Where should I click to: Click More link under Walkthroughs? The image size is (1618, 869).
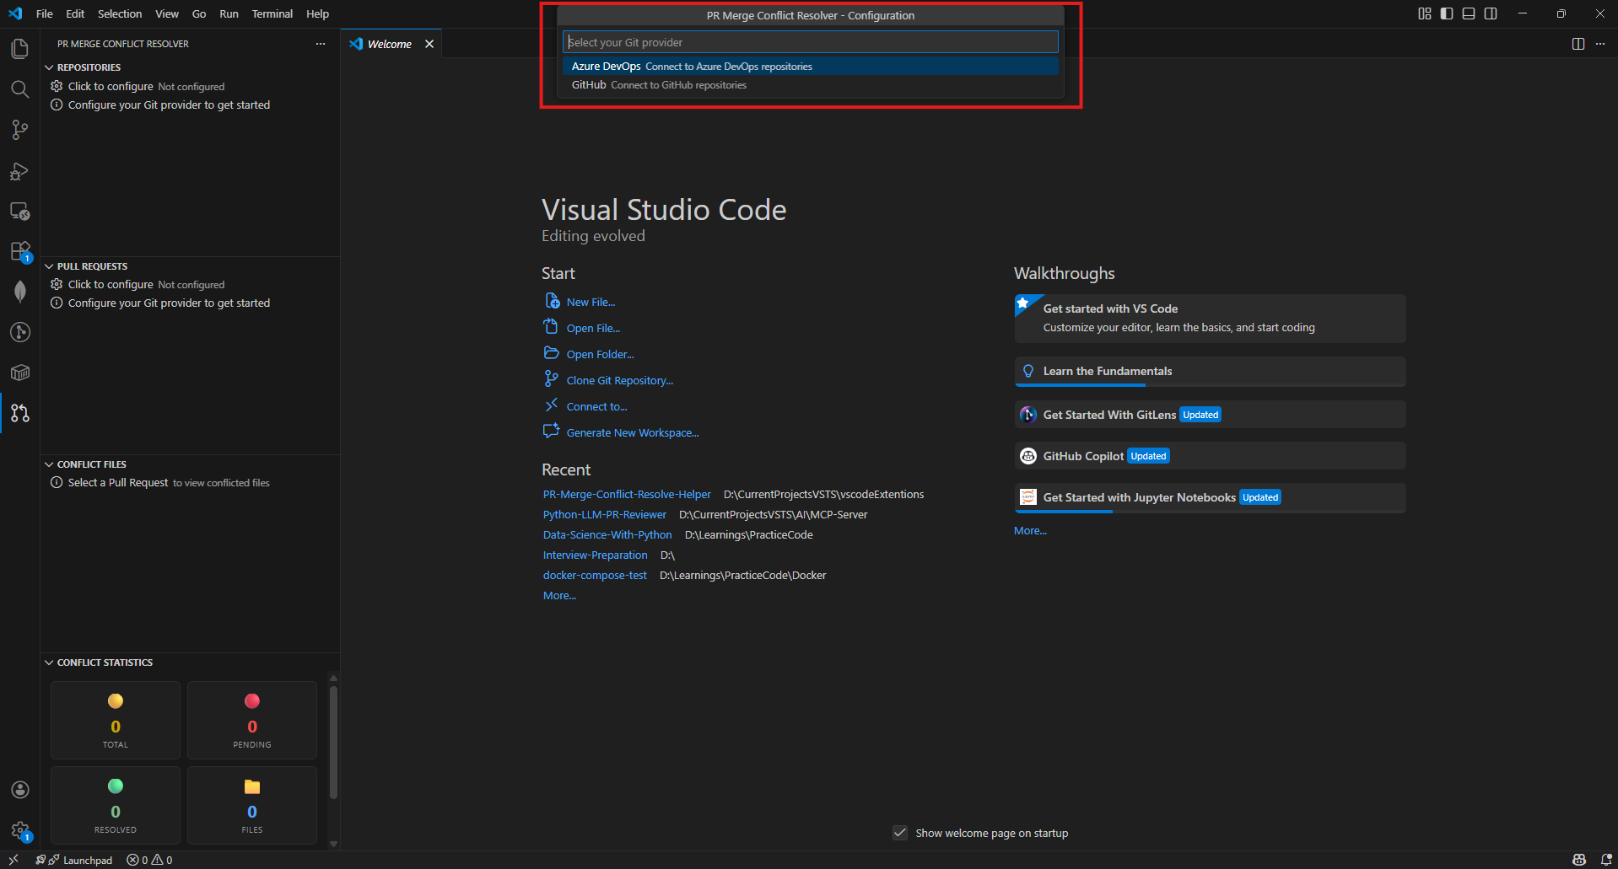(x=1030, y=531)
